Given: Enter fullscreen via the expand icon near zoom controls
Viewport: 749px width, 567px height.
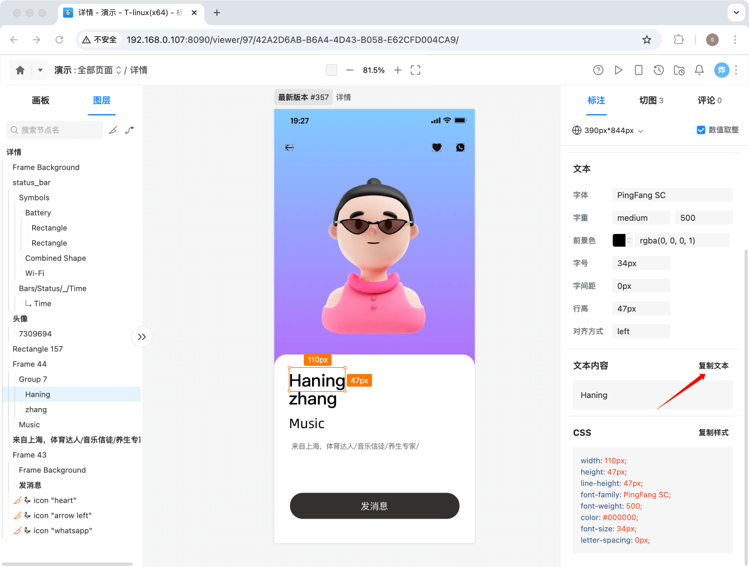Looking at the screenshot, I should pos(415,70).
